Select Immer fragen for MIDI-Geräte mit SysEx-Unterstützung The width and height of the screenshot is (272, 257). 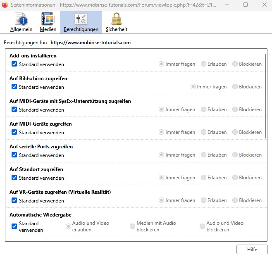tap(161, 109)
